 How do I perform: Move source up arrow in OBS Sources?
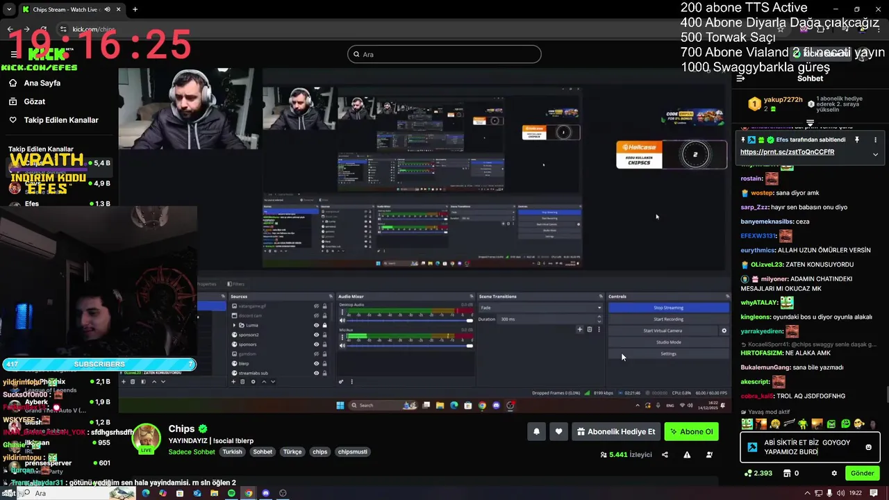(263, 381)
